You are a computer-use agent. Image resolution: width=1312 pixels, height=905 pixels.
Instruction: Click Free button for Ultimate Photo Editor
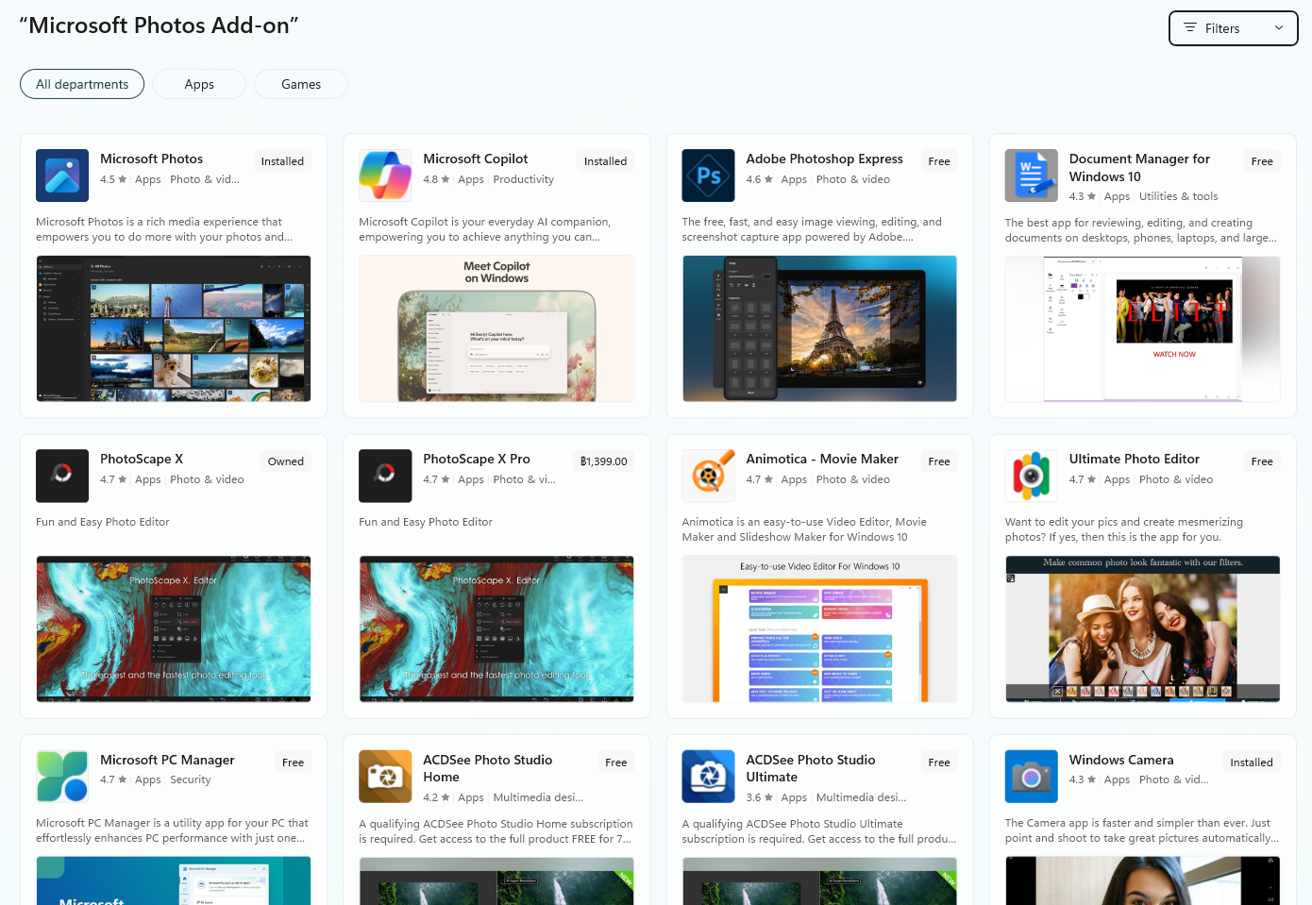(1262, 461)
